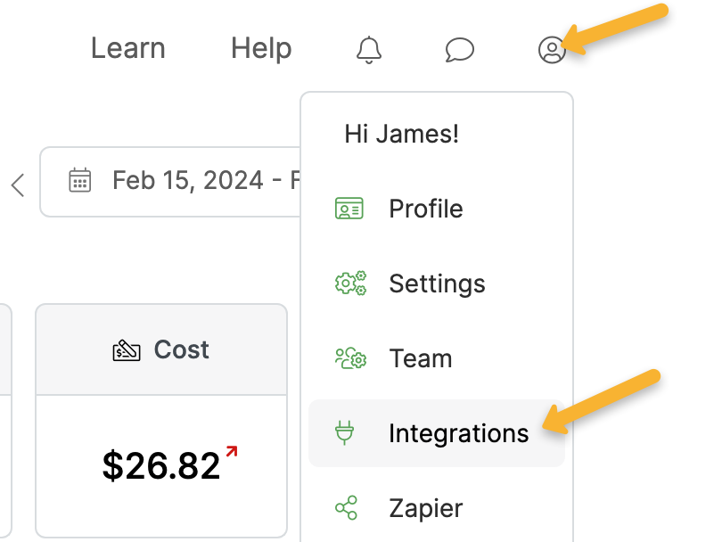Open the Learn link in header
722x542 pixels.
128,48
